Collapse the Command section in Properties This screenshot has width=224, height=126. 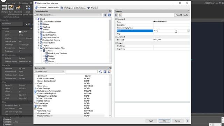(116, 19)
